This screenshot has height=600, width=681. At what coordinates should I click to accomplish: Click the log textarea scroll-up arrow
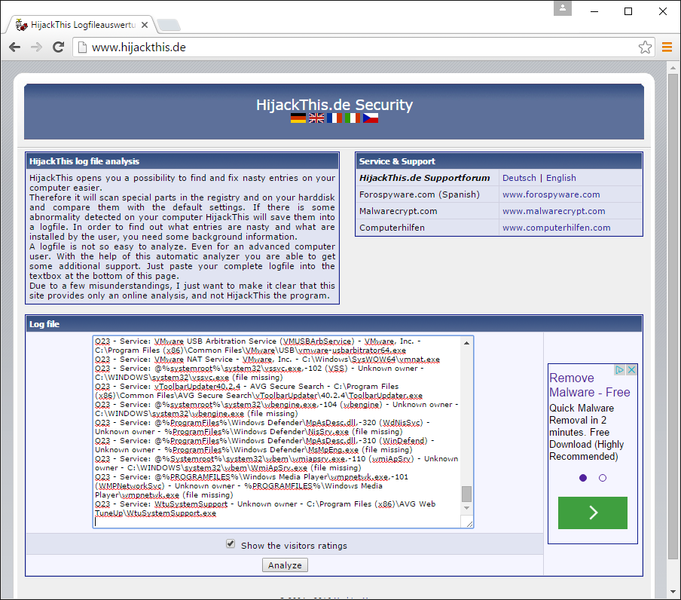[x=466, y=343]
